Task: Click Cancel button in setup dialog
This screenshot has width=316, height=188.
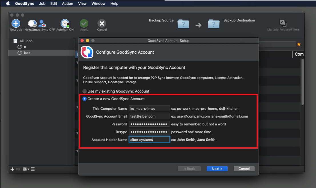Action: (244, 169)
